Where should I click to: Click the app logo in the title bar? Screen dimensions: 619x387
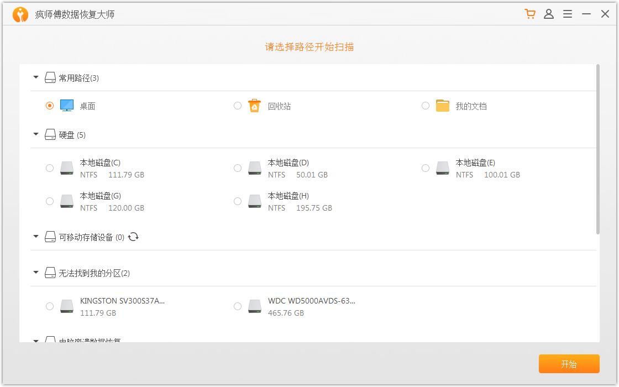pyautogui.click(x=20, y=13)
